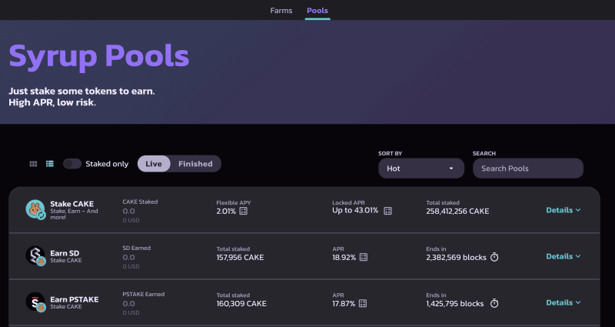Click the 258,412,256 CAKE total staked value
Viewport: 615px width, 327px height.
[x=457, y=211]
